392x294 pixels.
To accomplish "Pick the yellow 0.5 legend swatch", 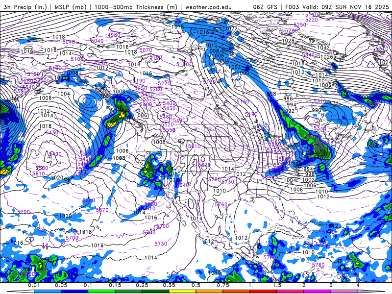I will pyautogui.click(x=182, y=292).
